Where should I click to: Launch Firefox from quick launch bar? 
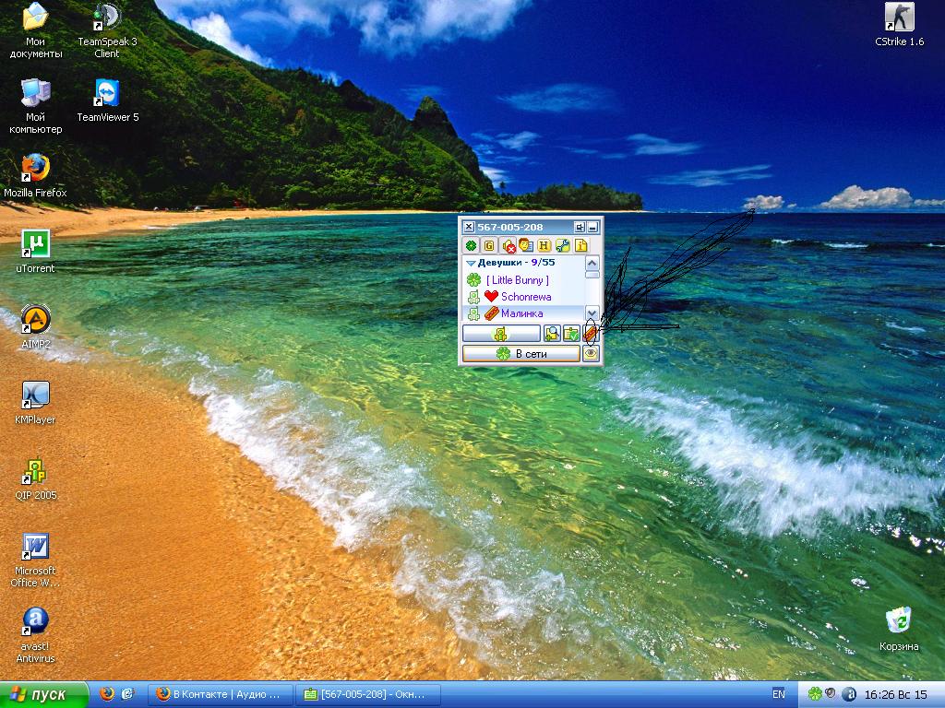tap(107, 694)
